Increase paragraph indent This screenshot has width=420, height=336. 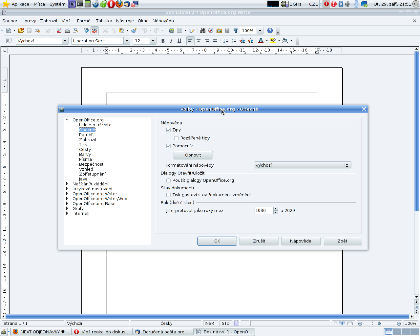pos(250,41)
